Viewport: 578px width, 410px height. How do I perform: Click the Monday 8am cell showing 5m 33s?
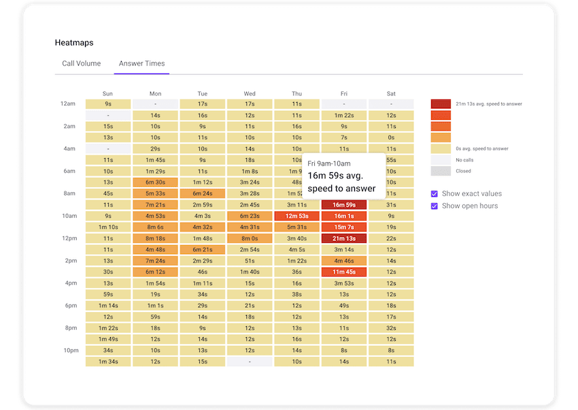155,193
